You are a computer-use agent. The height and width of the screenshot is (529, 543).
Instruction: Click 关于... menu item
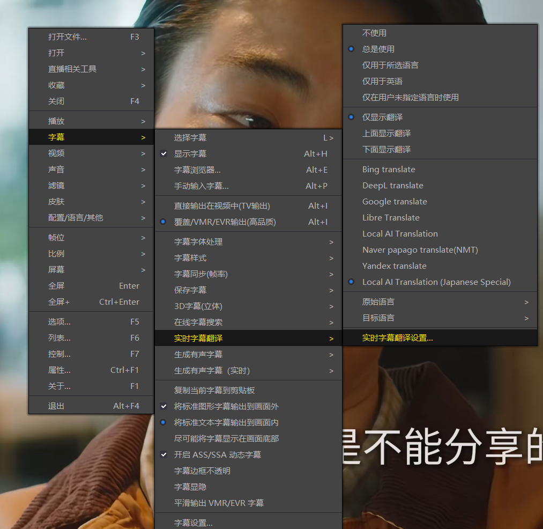[x=92, y=386]
